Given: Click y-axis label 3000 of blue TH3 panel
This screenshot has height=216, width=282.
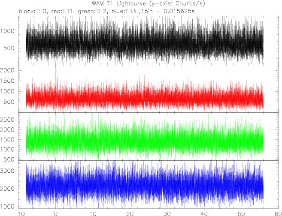Looking at the screenshot, I should (x=7, y=171).
